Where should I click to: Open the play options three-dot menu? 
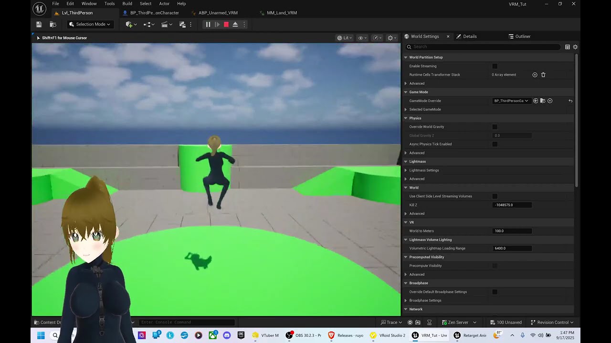[244, 24]
